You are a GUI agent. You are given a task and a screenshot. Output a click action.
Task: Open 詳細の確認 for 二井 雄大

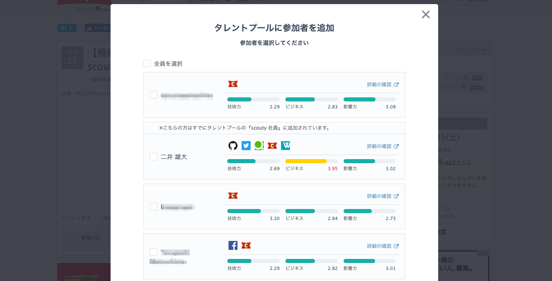(x=383, y=146)
